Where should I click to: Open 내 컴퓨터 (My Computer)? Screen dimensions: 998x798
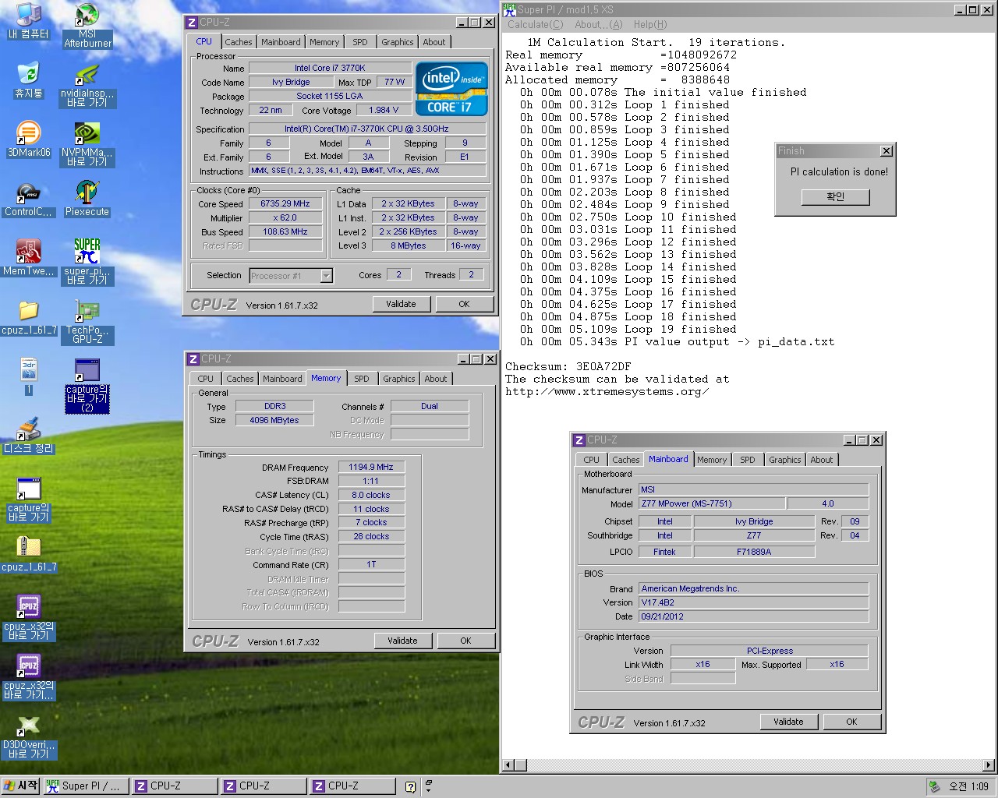pos(29,14)
